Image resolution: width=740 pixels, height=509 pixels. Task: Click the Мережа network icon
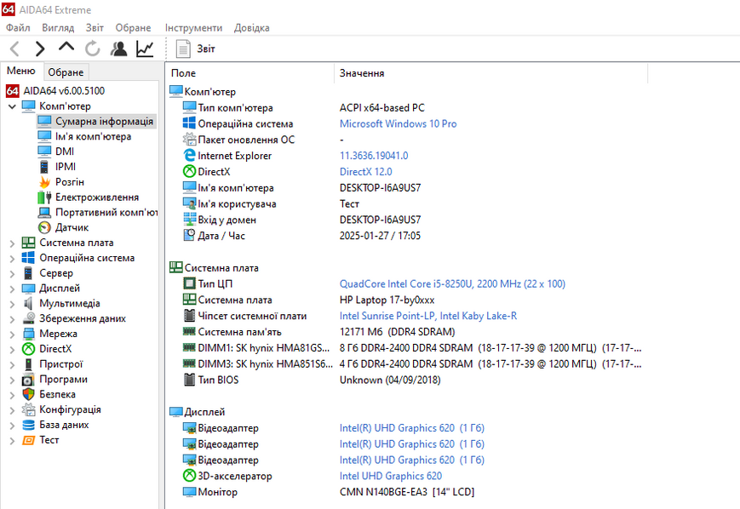click(x=28, y=334)
